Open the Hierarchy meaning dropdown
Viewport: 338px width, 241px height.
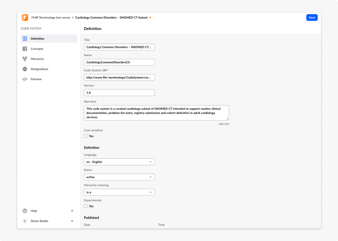(119, 192)
